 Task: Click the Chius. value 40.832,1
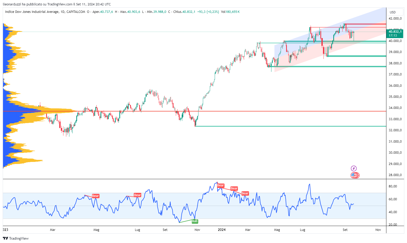189,12
